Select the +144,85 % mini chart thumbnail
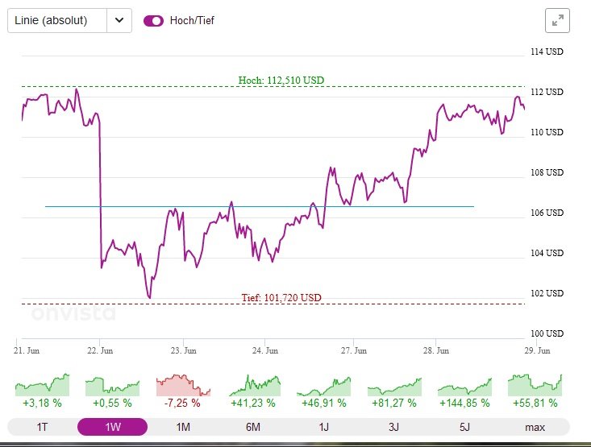The width and height of the screenshot is (591, 447). point(464,385)
